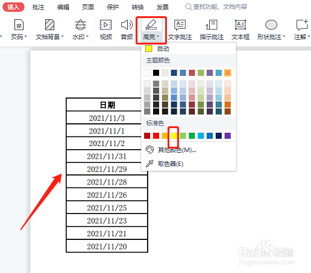Pick the white theme color swatch

click(x=147, y=73)
